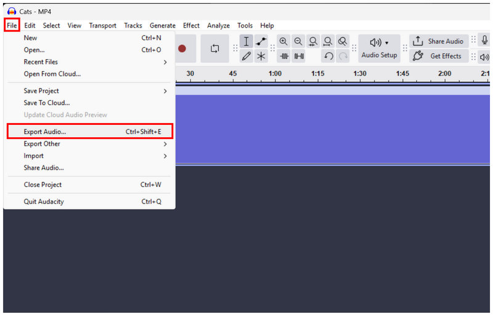Open the Select menu

pos(51,25)
